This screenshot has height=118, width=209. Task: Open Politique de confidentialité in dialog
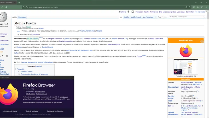[55, 111]
